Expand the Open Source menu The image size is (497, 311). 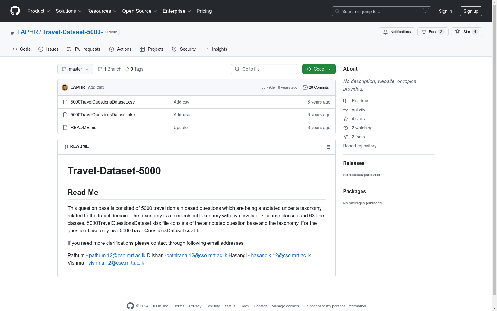[140, 11]
